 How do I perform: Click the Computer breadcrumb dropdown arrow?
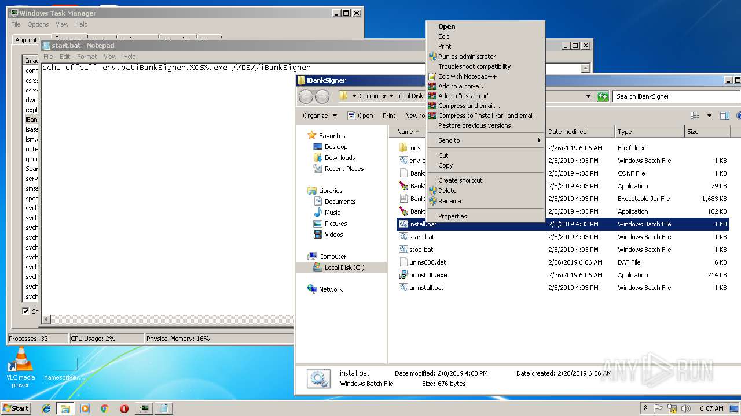coord(391,96)
